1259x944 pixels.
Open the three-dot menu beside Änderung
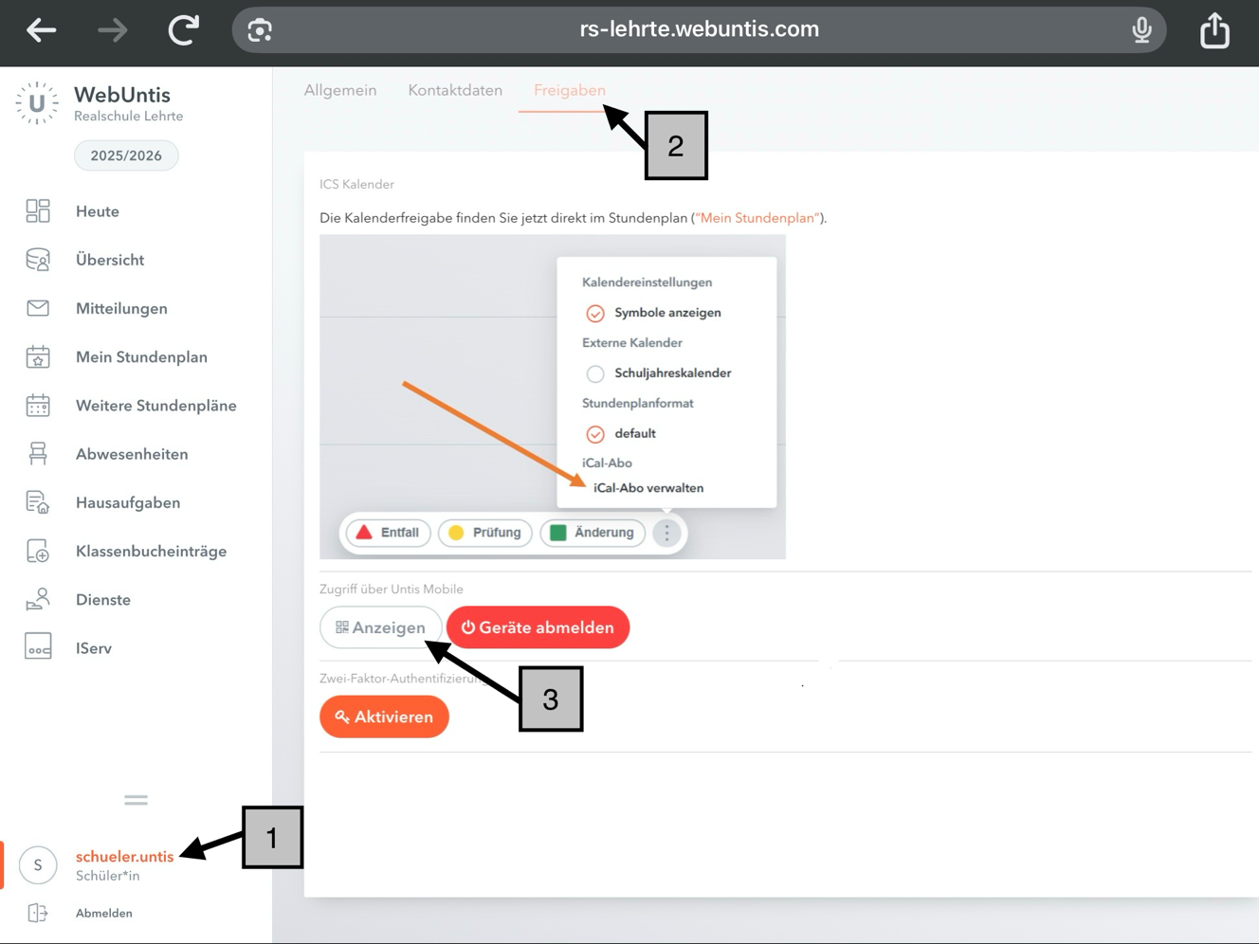click(666, 533)
